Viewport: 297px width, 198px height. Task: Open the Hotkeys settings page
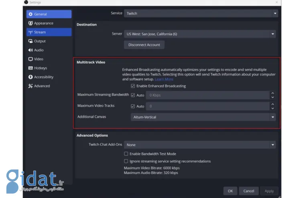49,68
